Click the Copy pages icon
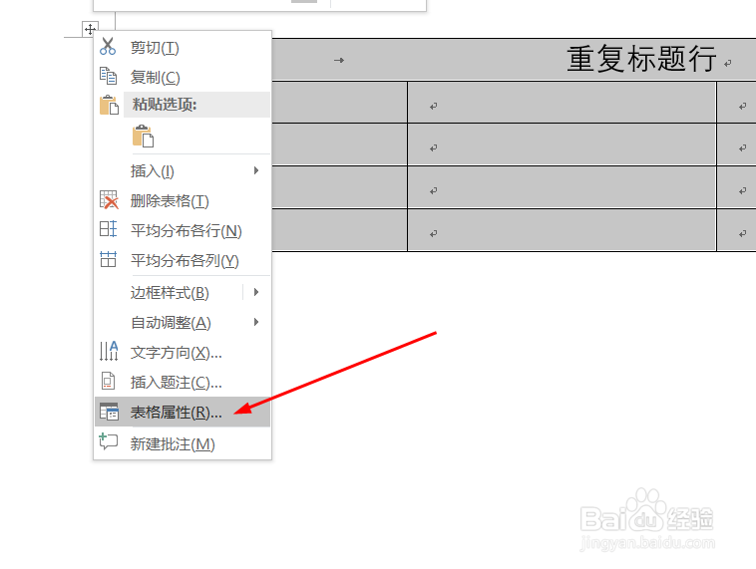 (x=108, y=76)
